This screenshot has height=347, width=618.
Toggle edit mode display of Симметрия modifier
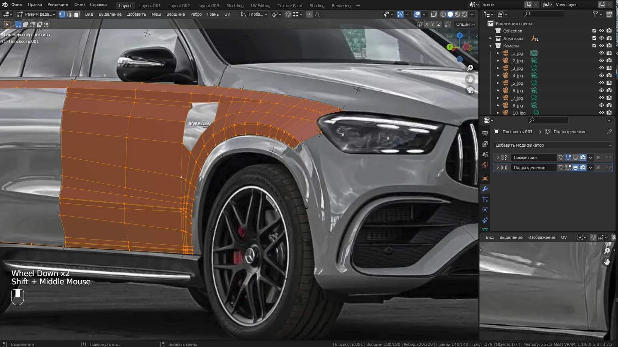click(568, 157)
